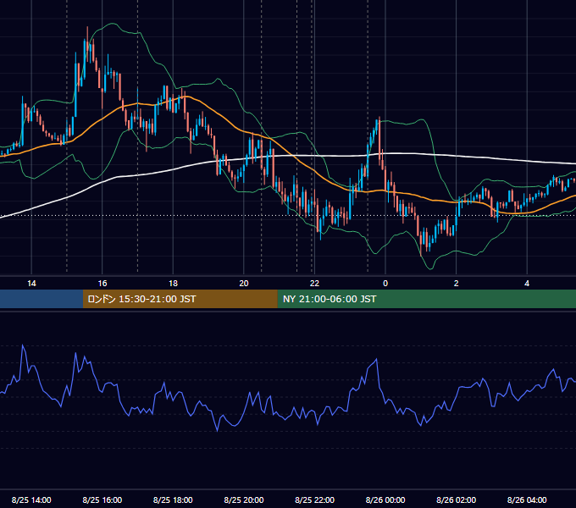Click the NY 21:00-06:00 JST session bar

click(426, 299)
